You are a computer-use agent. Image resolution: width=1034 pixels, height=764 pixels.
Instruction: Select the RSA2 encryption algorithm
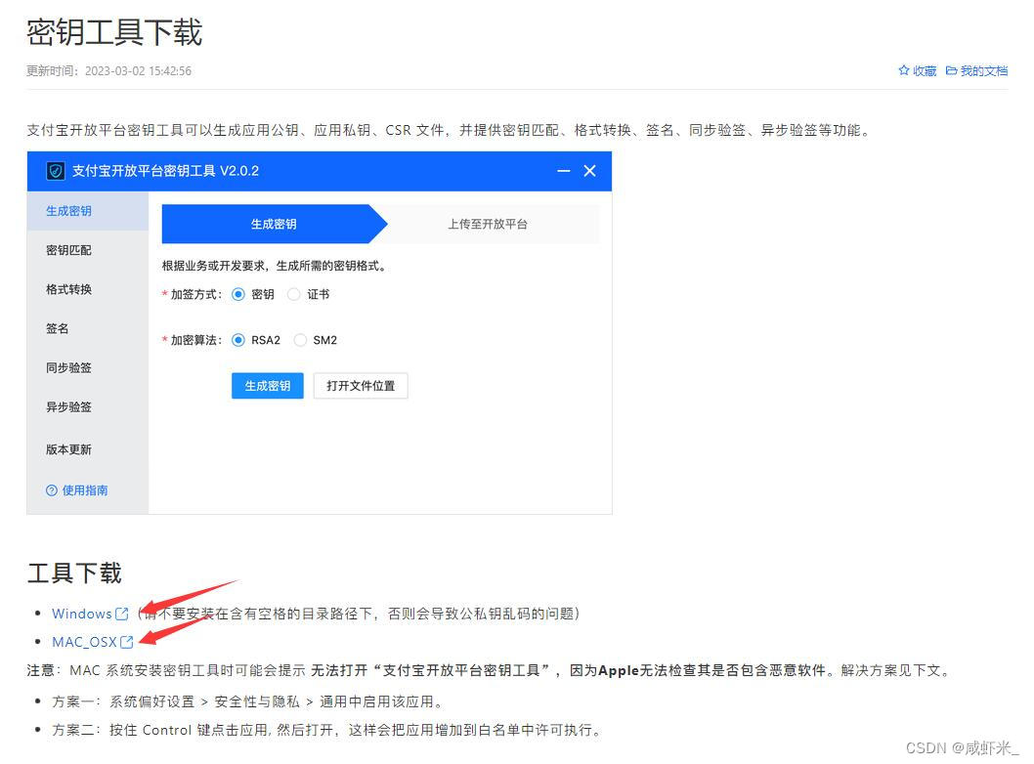(x=238, y=340)
